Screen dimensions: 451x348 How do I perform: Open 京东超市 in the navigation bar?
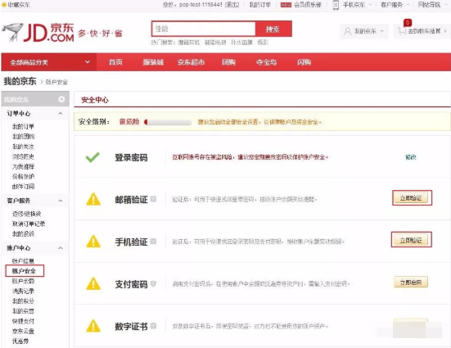[191, 62]
